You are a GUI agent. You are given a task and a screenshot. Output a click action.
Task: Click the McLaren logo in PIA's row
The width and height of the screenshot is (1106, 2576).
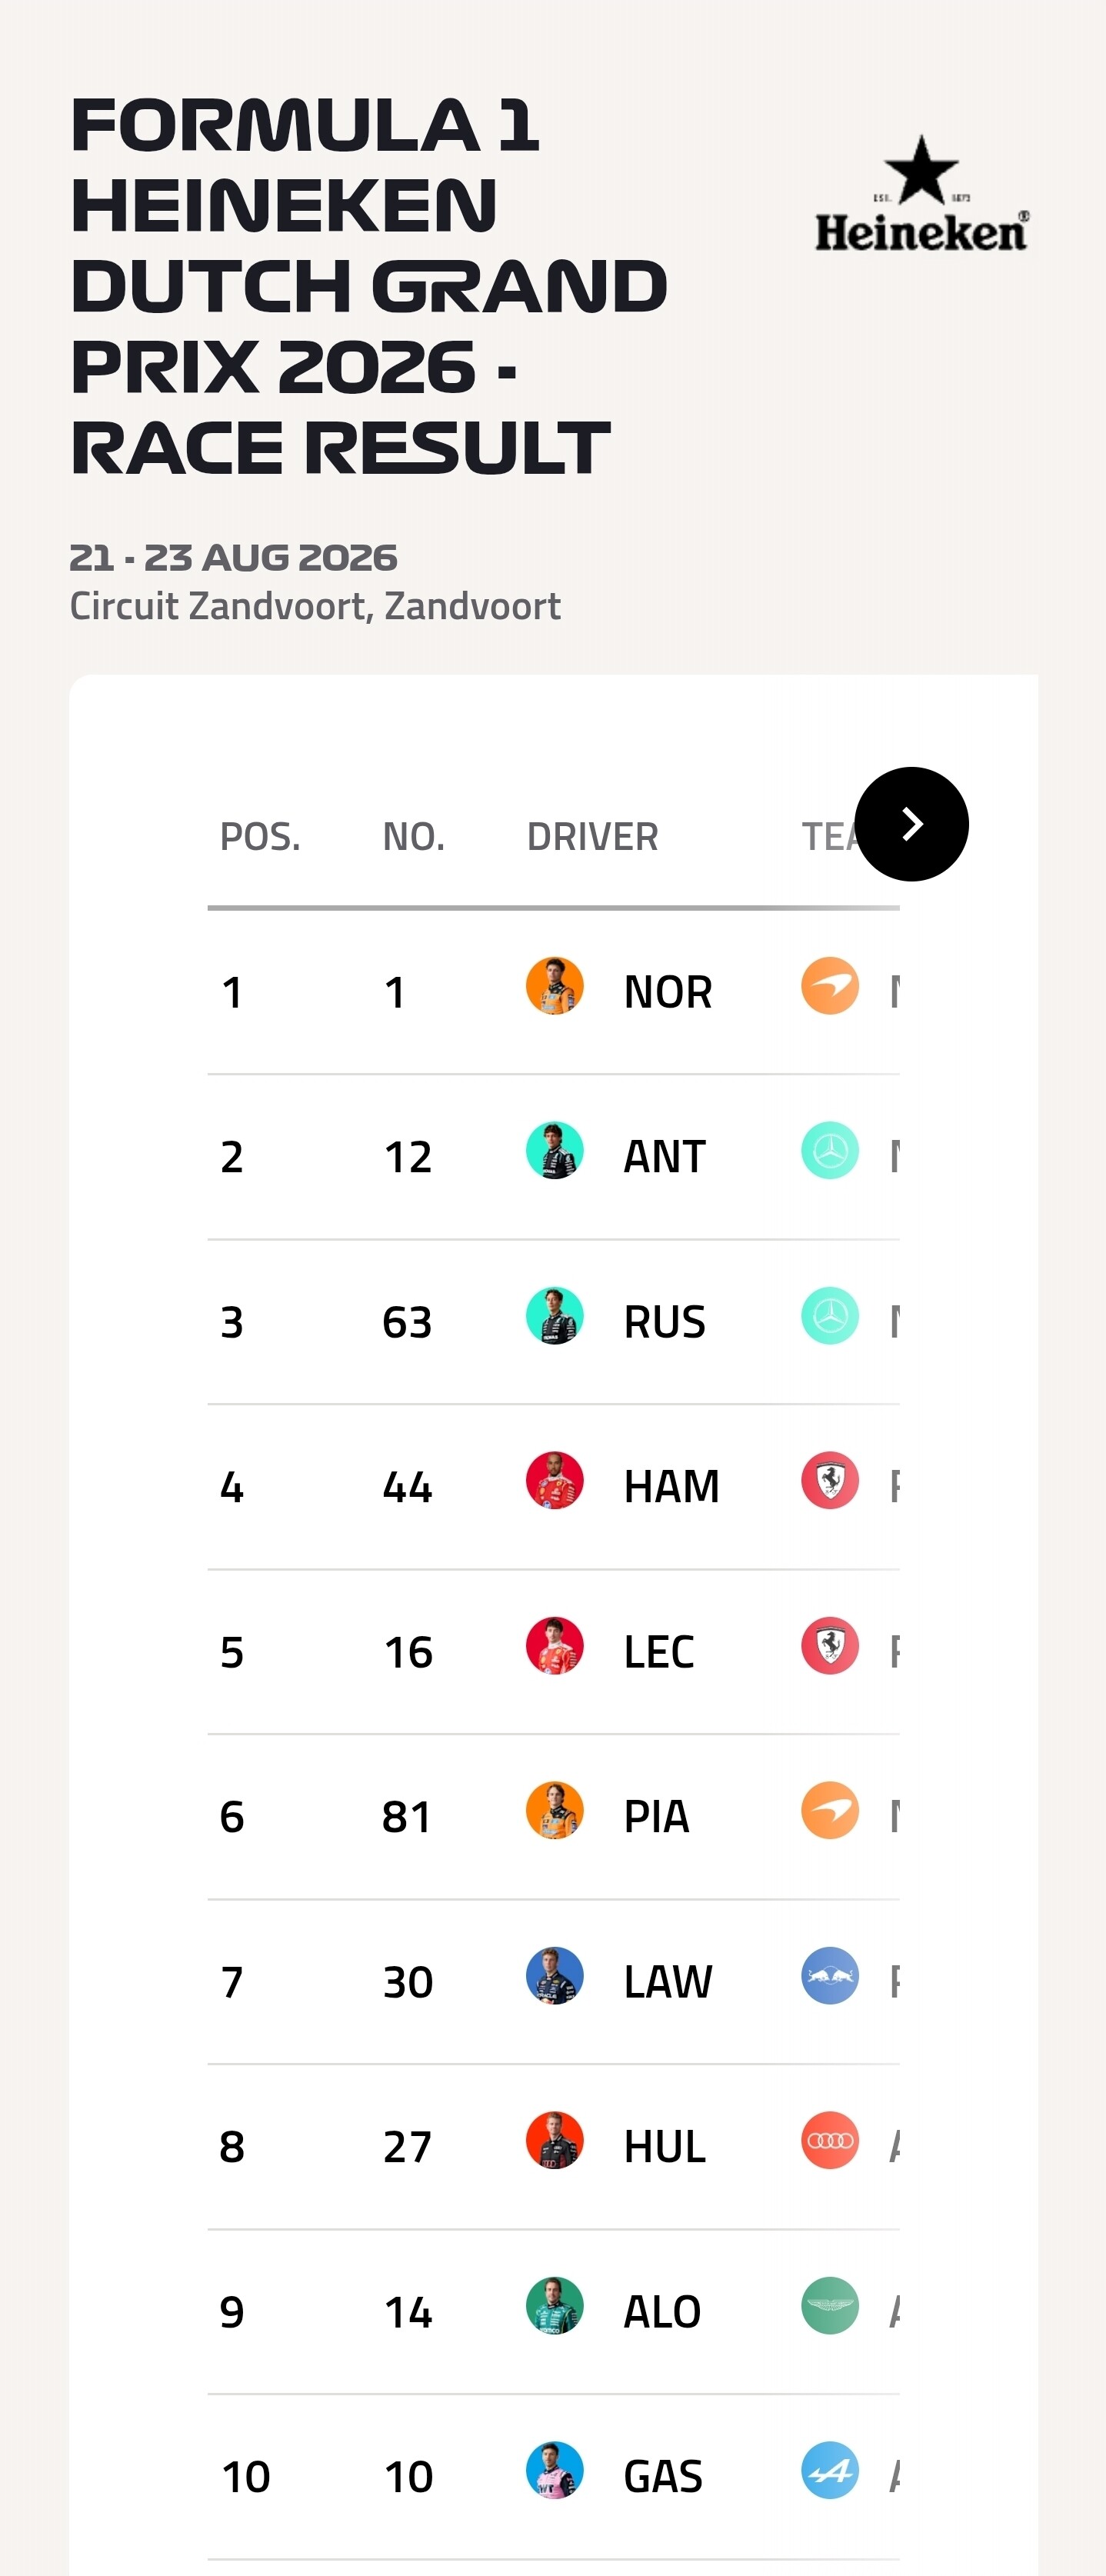click(830, 1811)
